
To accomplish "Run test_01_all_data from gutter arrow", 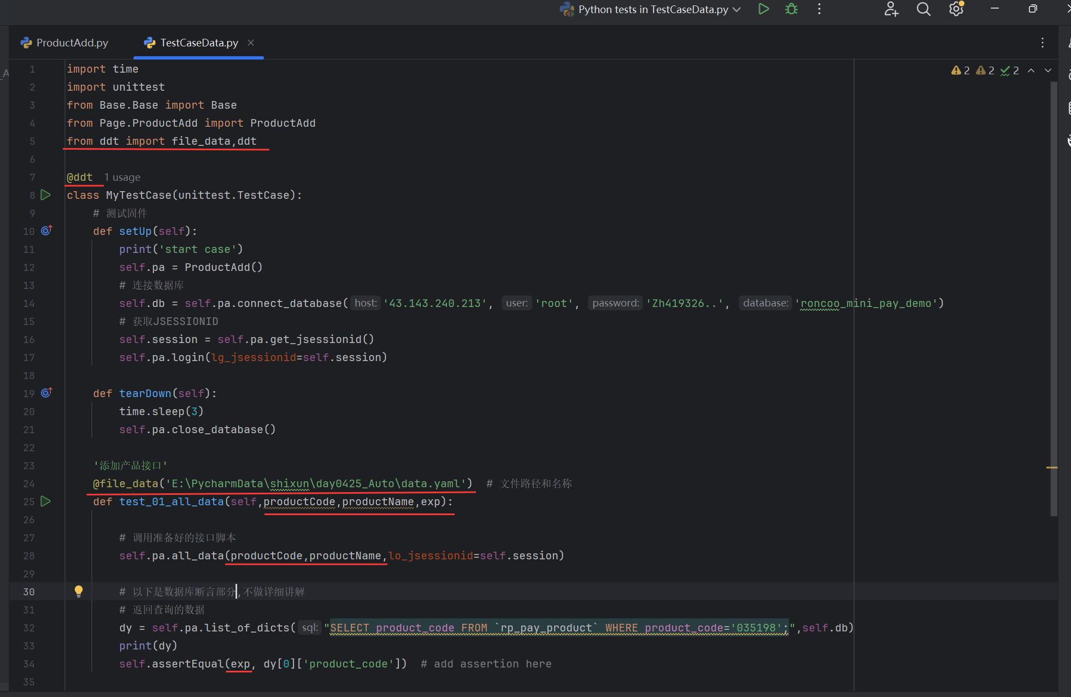I will pos(46,501).
